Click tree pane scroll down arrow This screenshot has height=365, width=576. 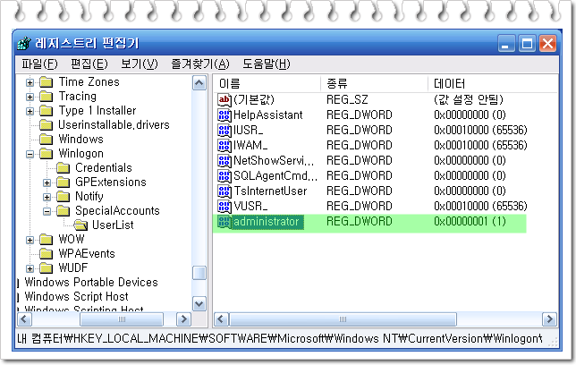[x=199, y=304]
